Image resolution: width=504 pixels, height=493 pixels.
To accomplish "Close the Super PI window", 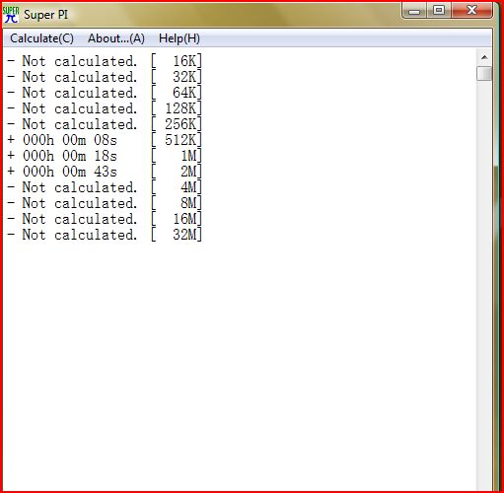I will tap(471, 11).
